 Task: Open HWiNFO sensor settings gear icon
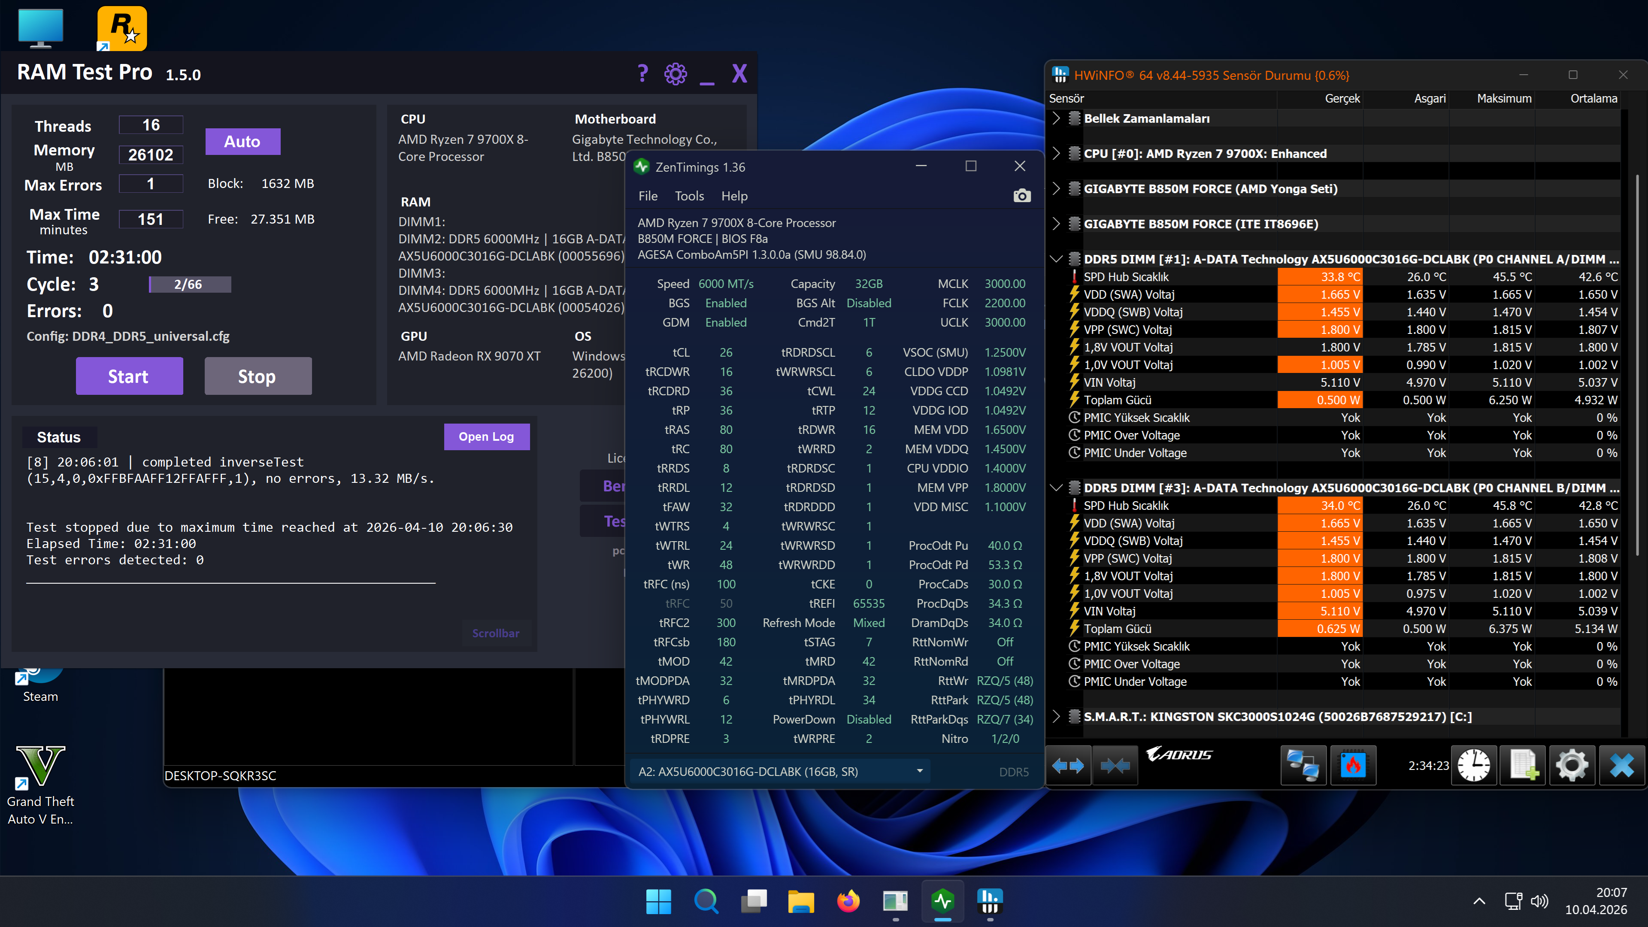(1572, 765)
